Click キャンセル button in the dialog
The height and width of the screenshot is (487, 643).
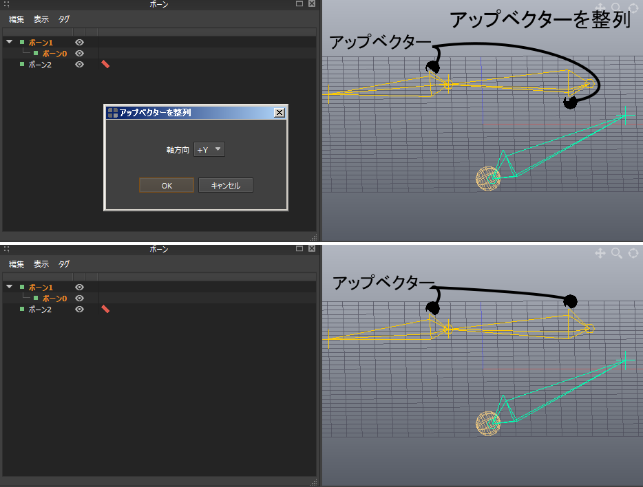226,185
